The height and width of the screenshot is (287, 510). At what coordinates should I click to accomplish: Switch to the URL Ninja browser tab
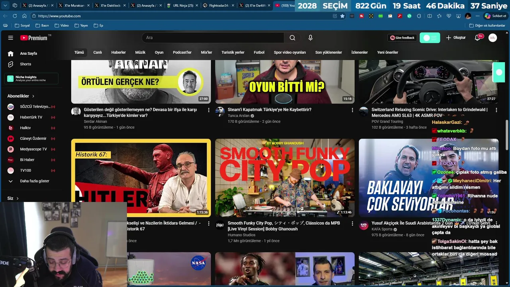tap(182, 6)
